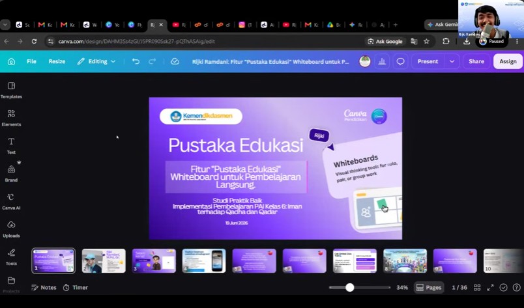524x308 pixels.
Task: Open the Brand panel
Action: click(x=11, y=174)
